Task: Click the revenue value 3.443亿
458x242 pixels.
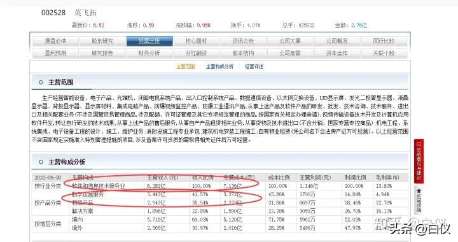Action: tap(156, 194)
